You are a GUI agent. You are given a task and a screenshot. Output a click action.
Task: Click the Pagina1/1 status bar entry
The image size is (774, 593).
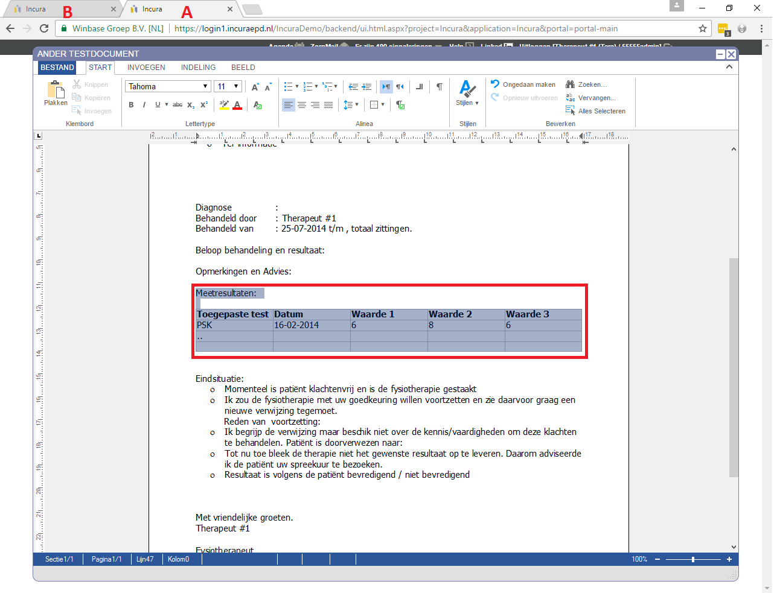pos(107,559)
